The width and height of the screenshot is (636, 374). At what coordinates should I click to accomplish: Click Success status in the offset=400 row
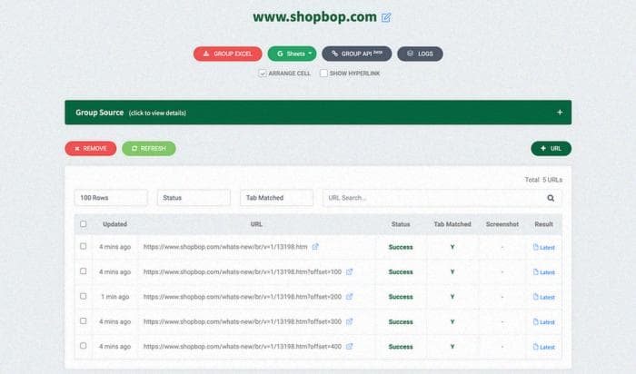(x=401, y=347)
